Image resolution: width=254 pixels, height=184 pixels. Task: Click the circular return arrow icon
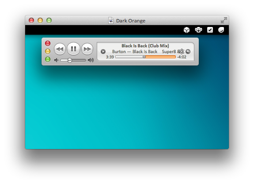(188, 52)
